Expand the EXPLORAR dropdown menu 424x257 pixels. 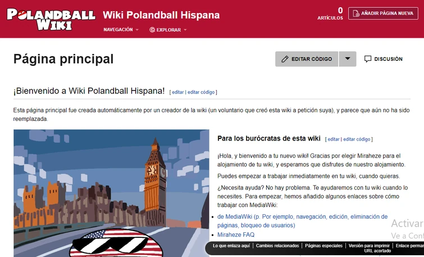168,30
